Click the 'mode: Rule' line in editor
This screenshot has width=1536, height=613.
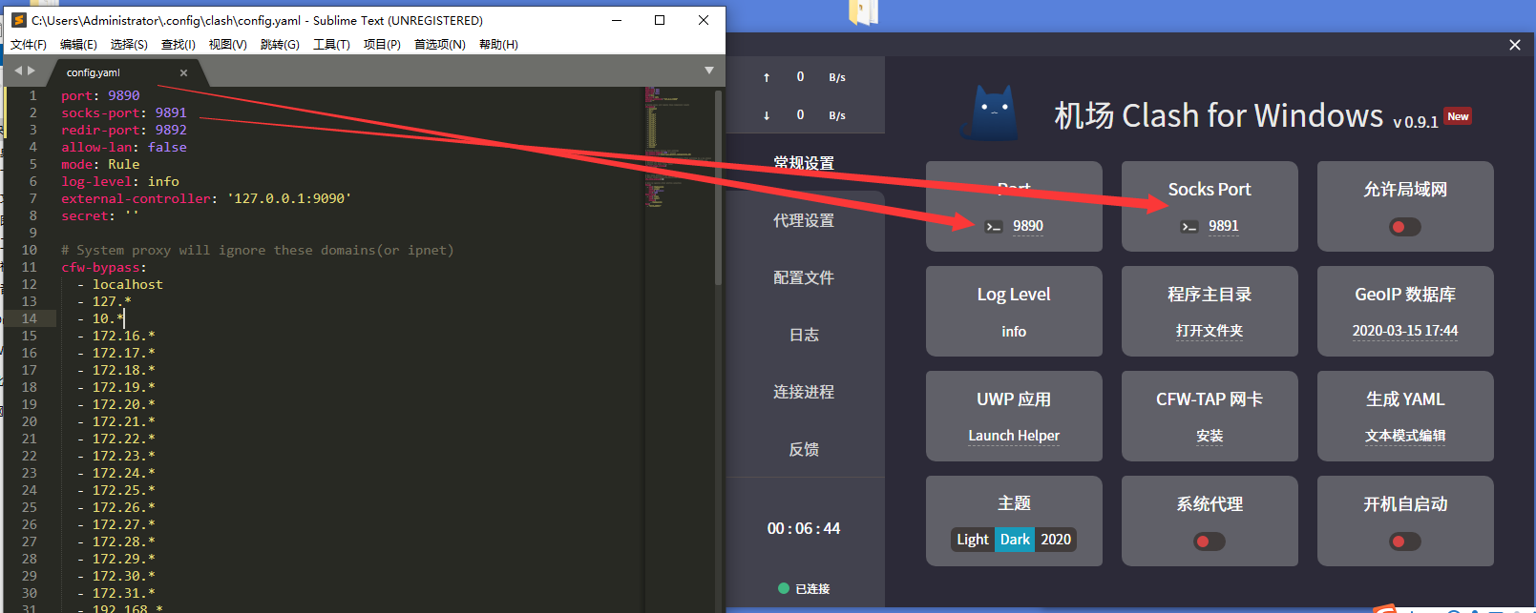(x=100, y=164)
